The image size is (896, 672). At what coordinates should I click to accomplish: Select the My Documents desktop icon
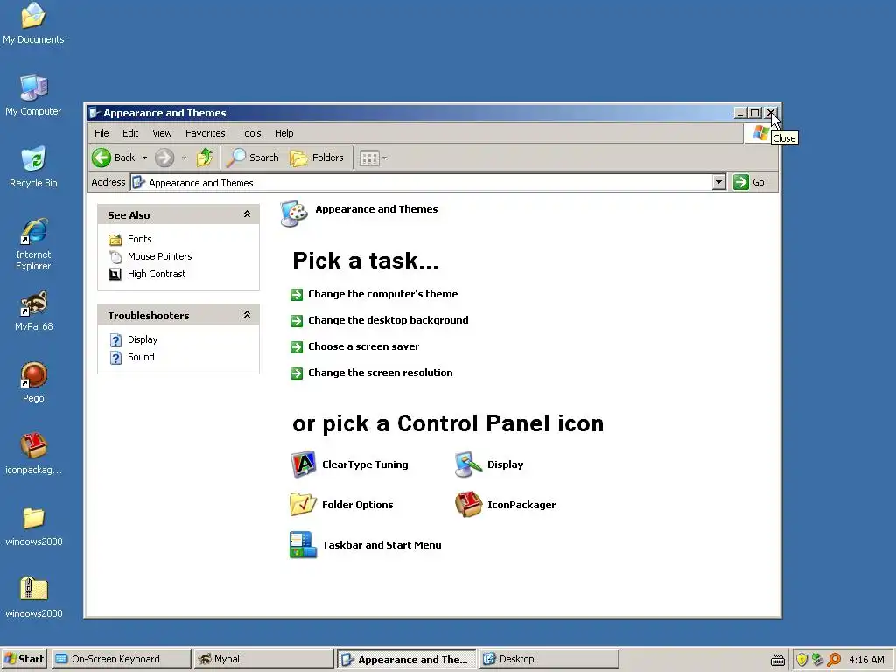coord(33,16)
